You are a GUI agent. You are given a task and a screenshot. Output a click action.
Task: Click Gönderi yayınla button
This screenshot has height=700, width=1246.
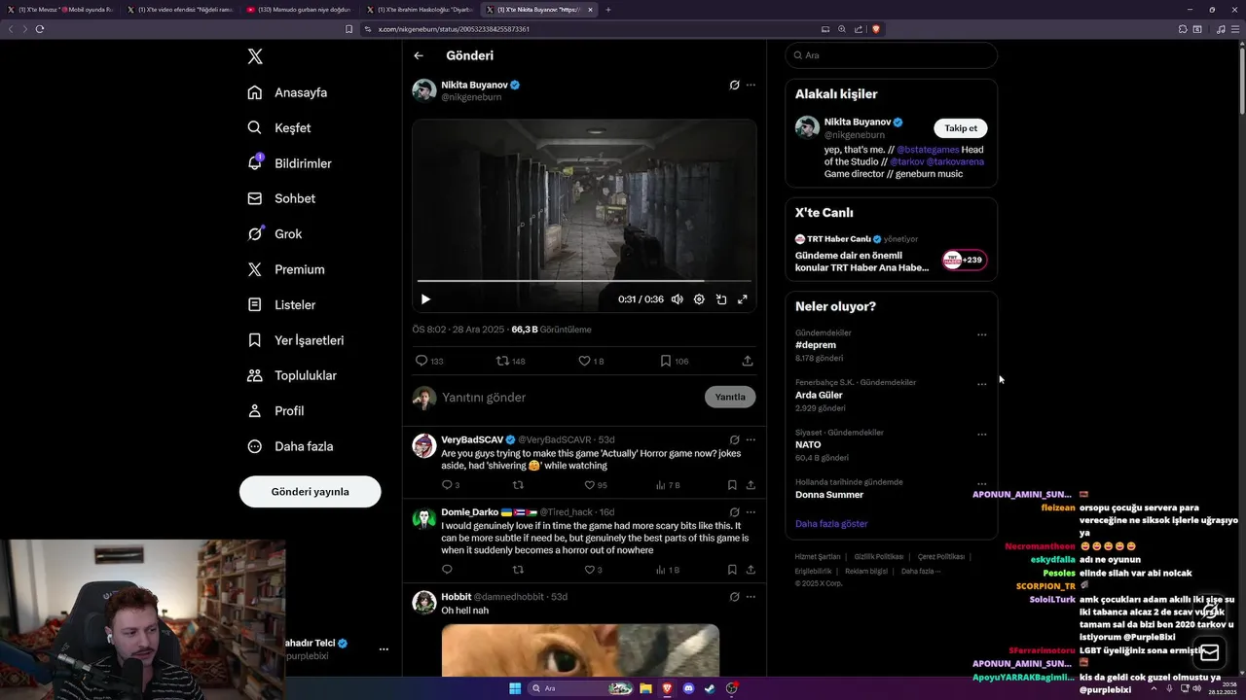310,491
